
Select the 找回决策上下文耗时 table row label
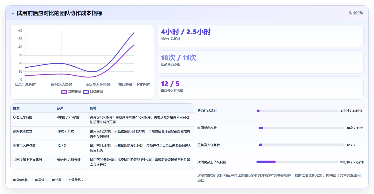pyautogui.click(x=28, y=160)
